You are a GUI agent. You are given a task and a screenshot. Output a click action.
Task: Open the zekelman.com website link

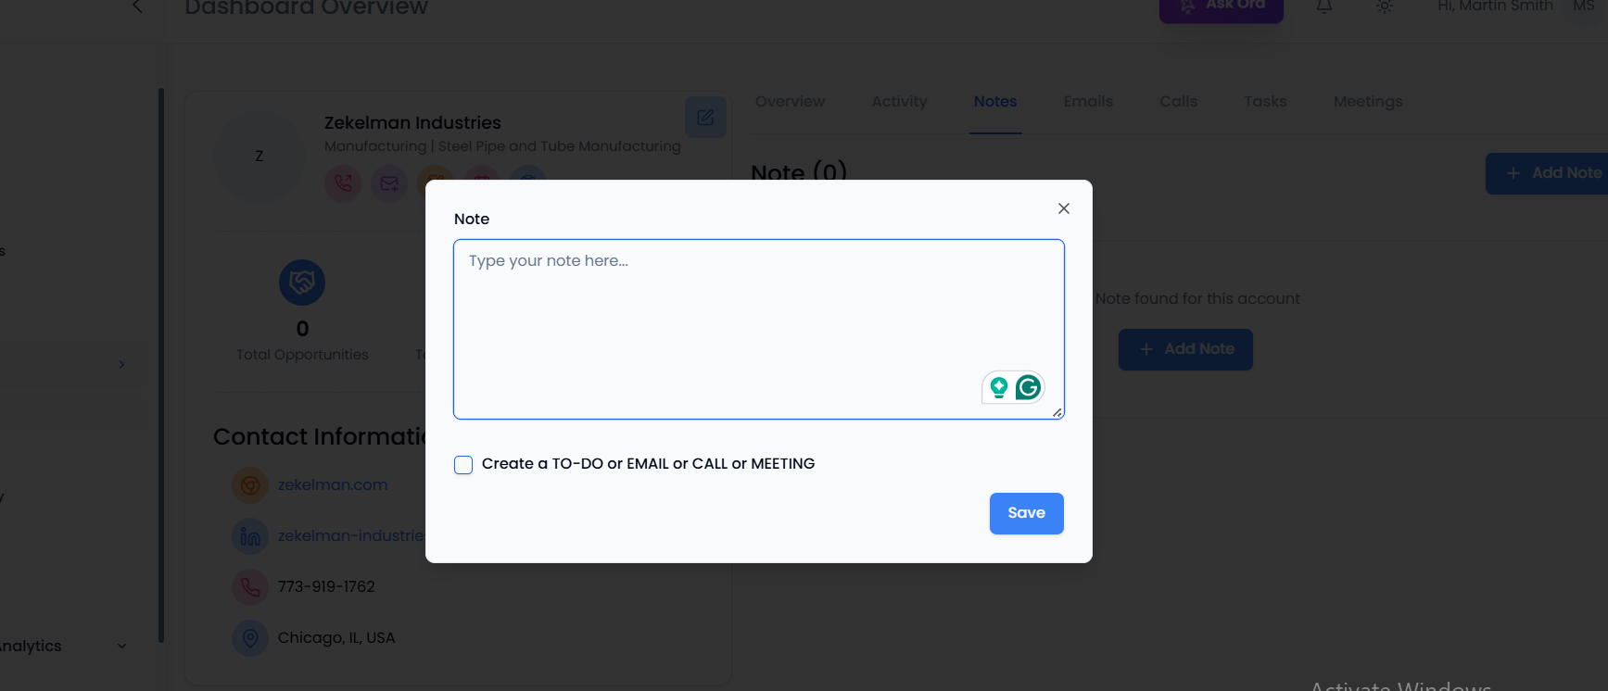[333, 485]
